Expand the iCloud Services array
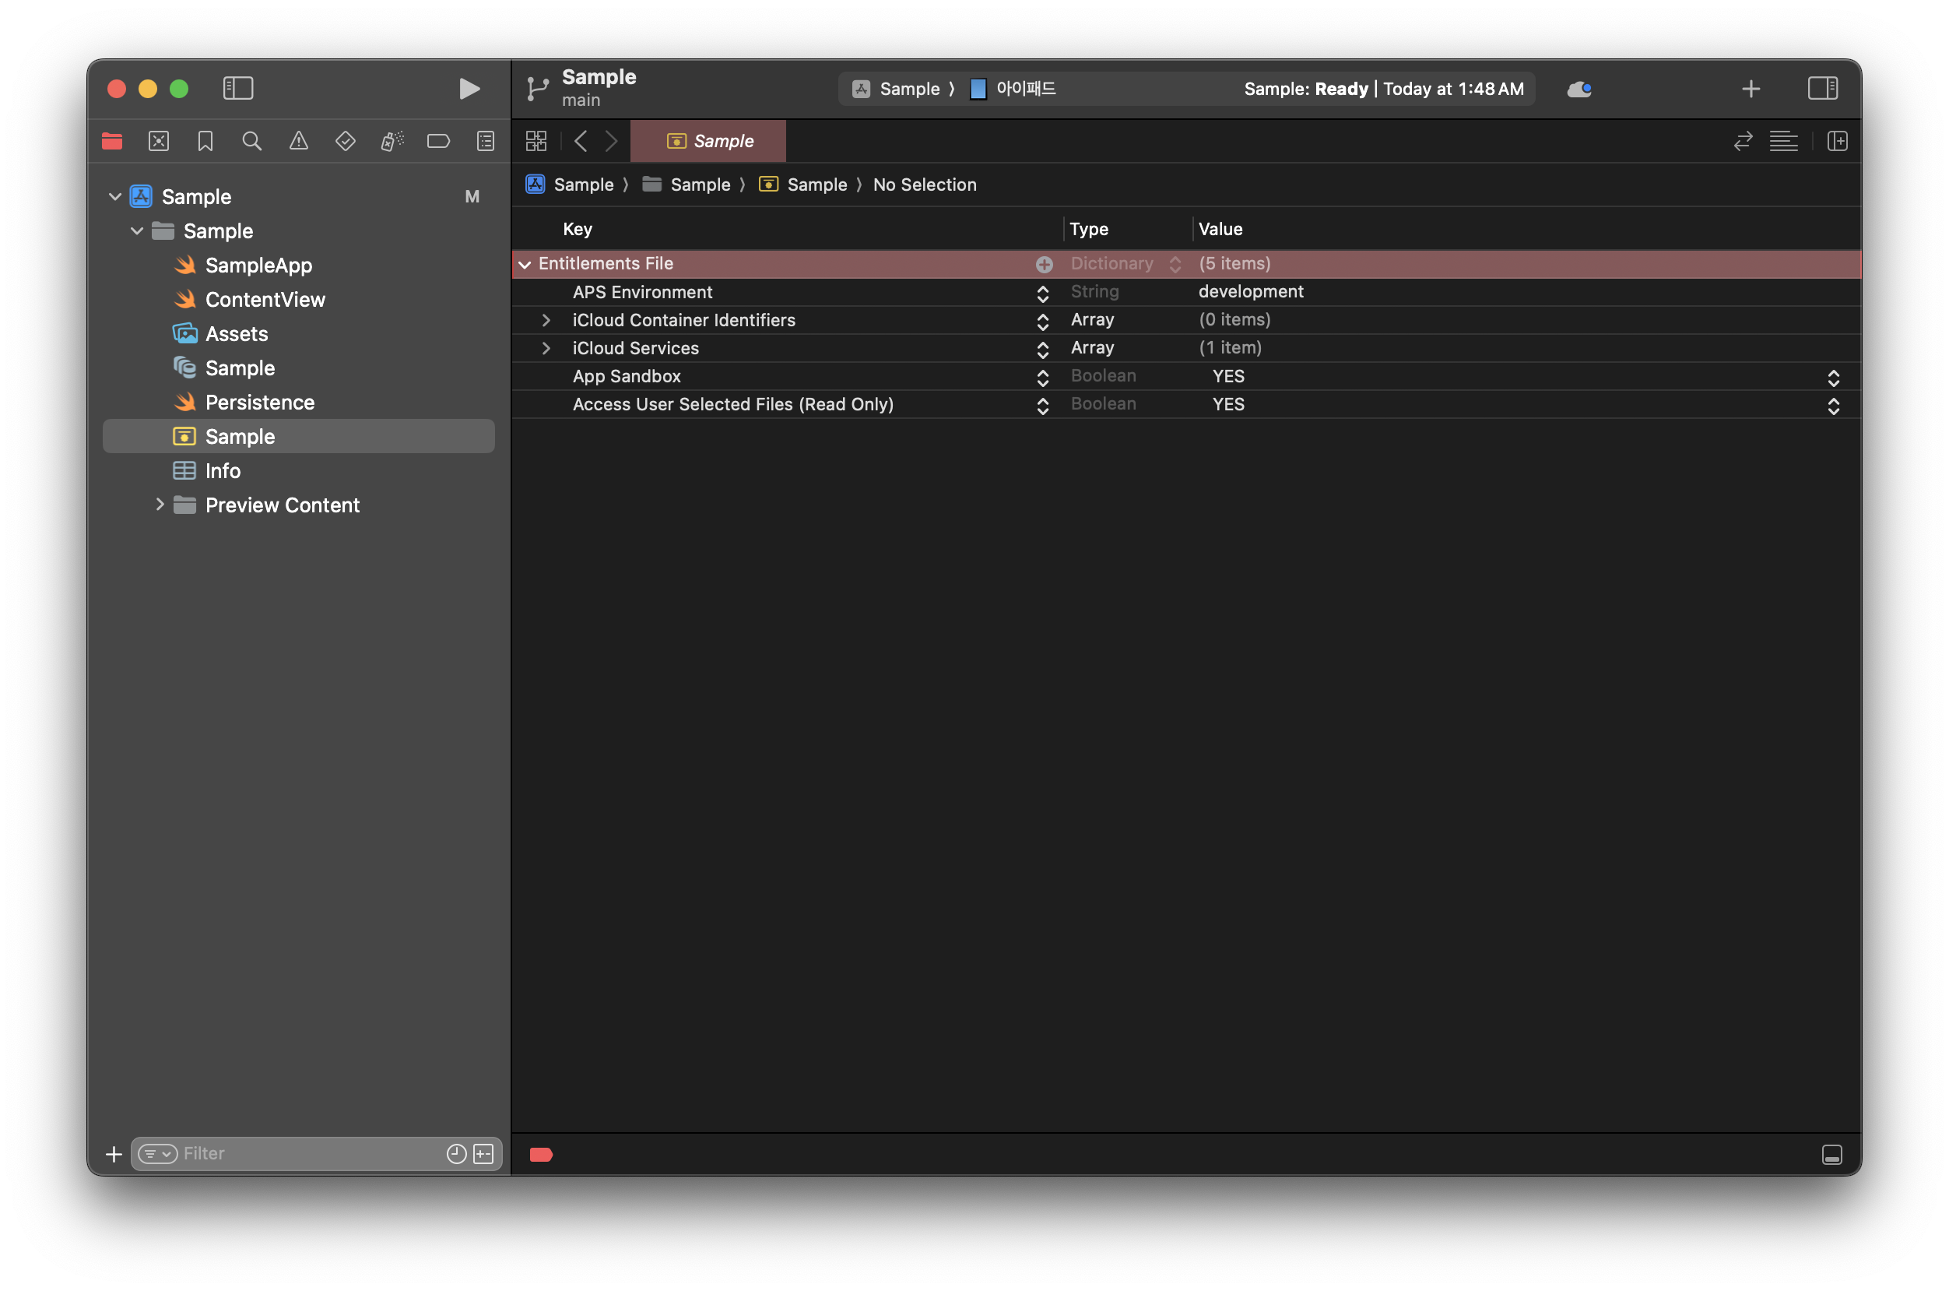This screenshot has height=1291, width=1949. [x=546, y=348]
